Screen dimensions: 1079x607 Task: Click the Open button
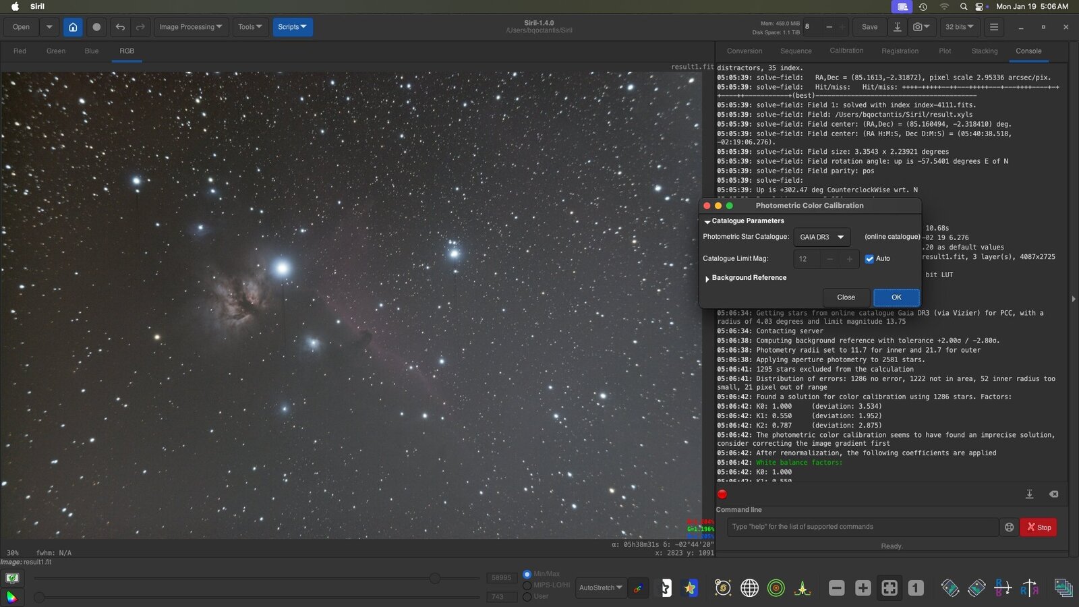point(21,27)
